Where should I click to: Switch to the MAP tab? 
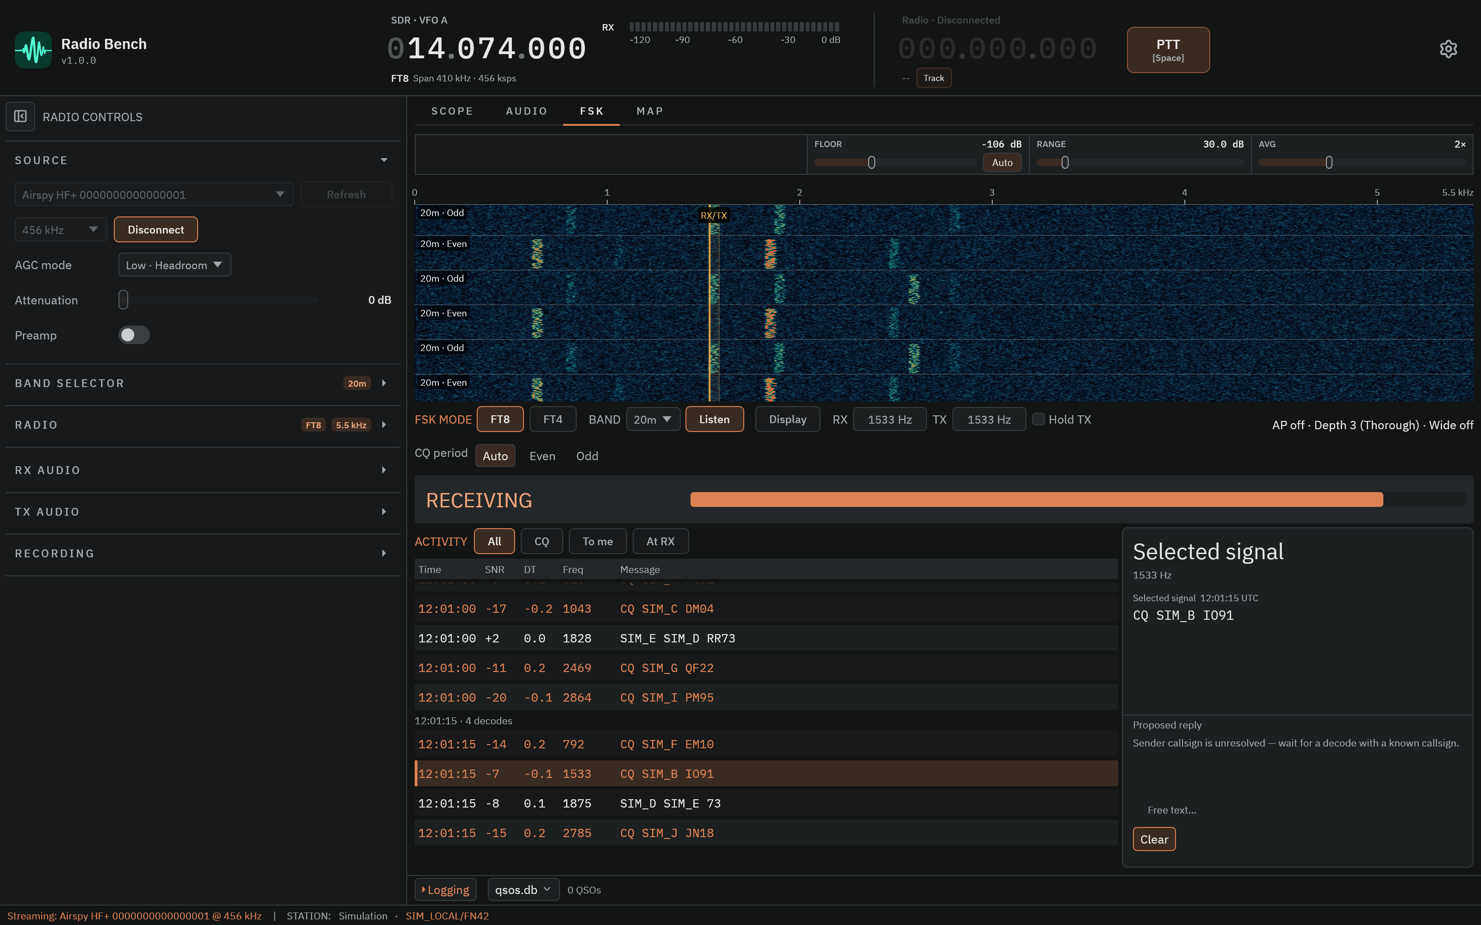650,111
